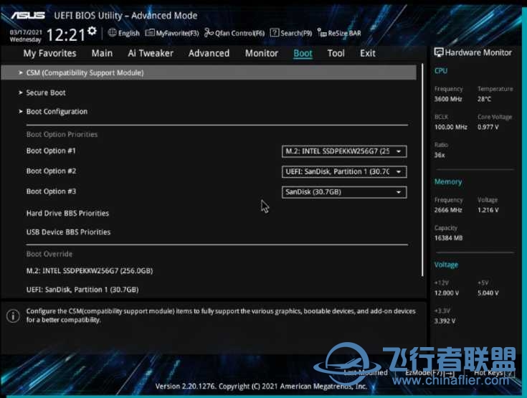Click CPU temperature value 28°C
The width and height of the screenshot is (527, 398).
point(484,99)
